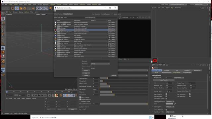Select the Move tool in top toolbar
The height and width of the screenshot is (119, 212).
coord(17,9)
